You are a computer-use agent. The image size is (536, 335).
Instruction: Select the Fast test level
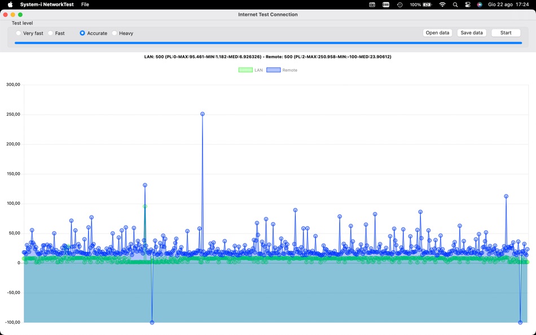pyautogui.click(x=51, y=33)
